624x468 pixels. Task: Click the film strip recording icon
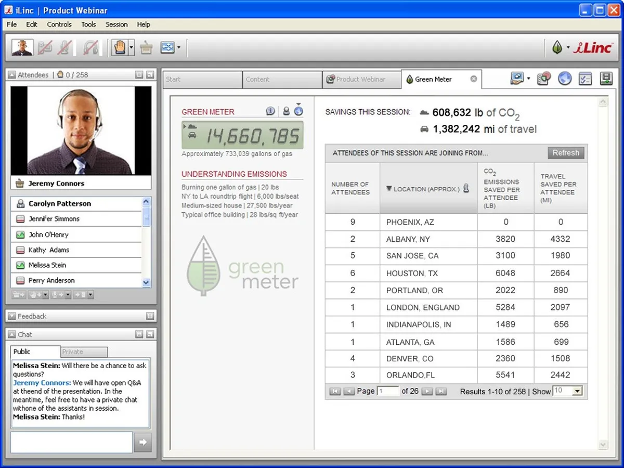(x=606, y=79)
